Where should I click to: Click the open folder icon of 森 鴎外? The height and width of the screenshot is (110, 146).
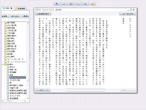tap(5, 65)
